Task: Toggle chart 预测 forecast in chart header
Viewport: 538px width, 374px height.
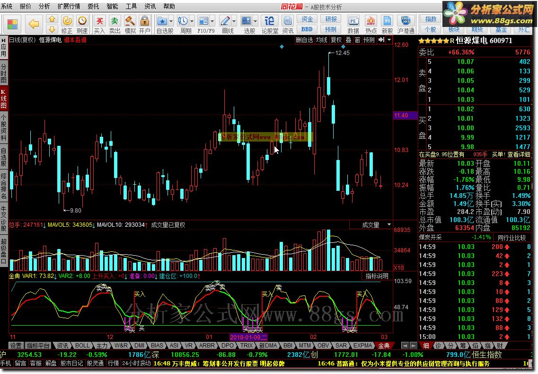Action: [369, 40]
